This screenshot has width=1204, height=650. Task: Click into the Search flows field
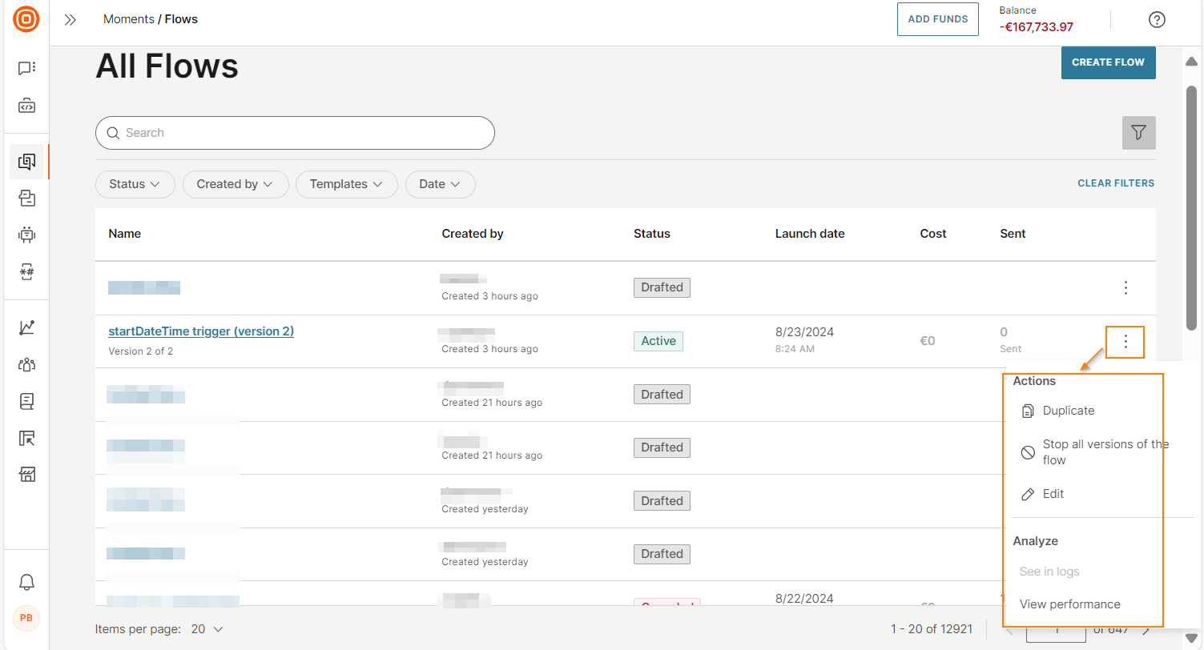point(295,133)
